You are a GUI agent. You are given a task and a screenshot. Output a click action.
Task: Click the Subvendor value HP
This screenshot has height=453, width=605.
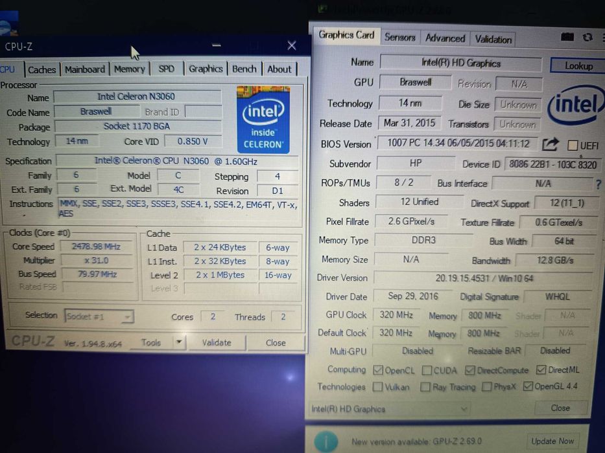416,163
